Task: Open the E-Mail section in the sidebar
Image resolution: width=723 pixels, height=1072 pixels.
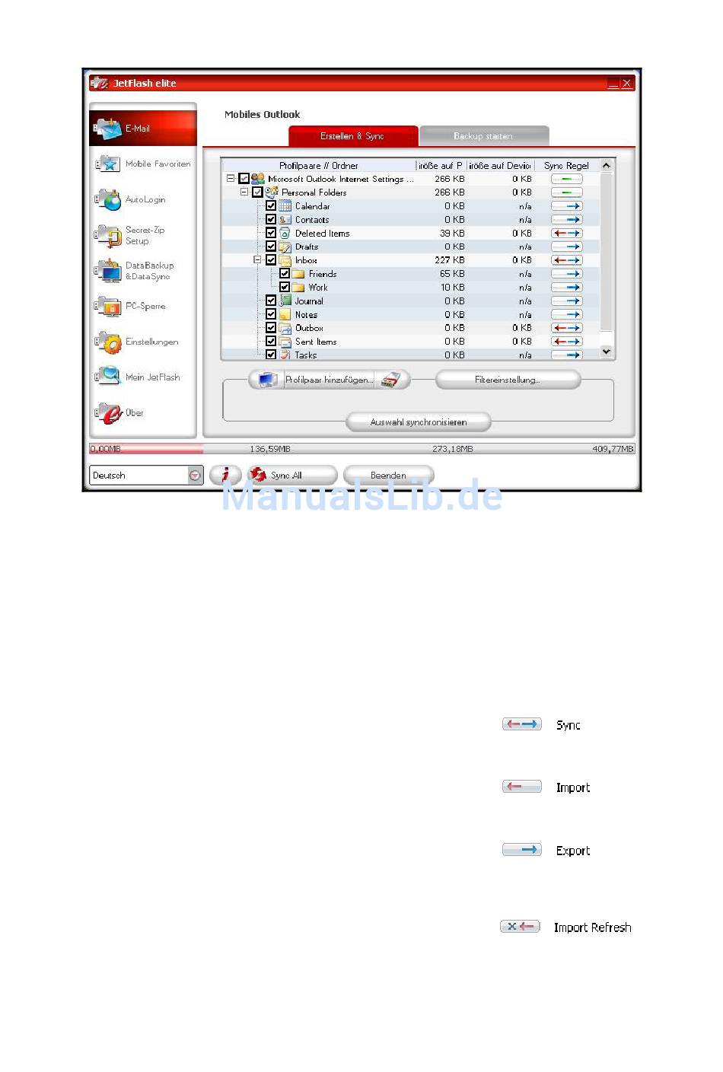Action: click(x=143, y=129)
